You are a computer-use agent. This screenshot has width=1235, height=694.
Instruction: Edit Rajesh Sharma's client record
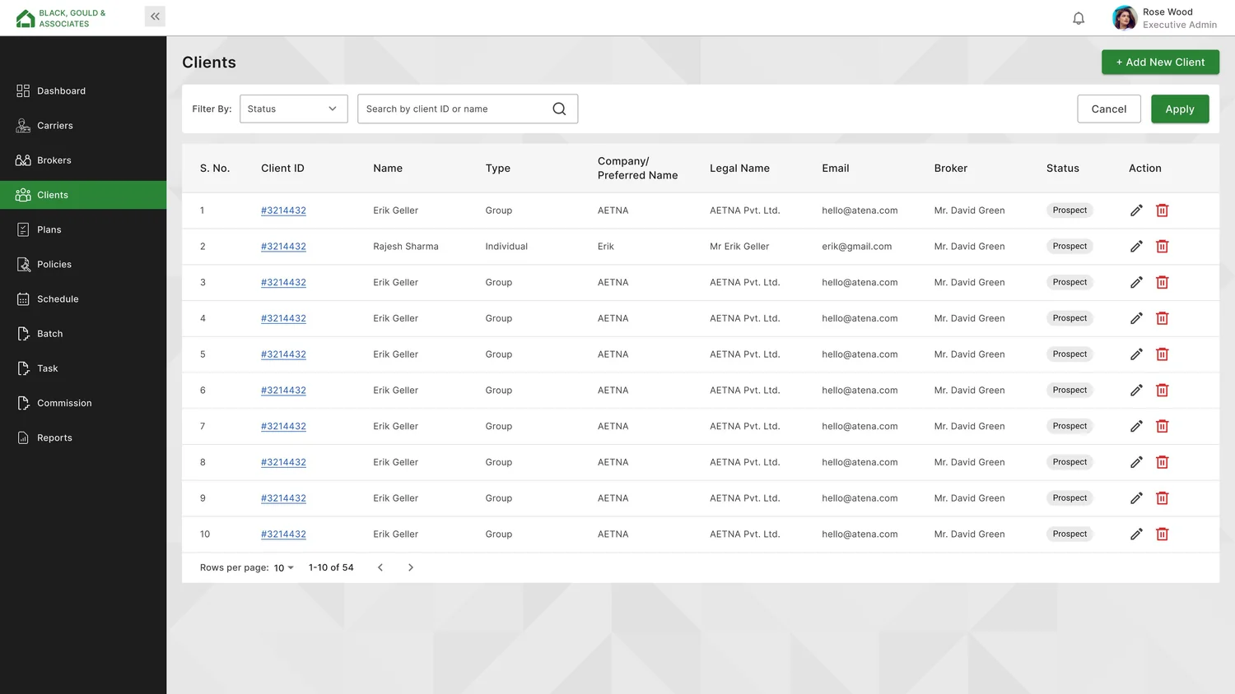1136,247
